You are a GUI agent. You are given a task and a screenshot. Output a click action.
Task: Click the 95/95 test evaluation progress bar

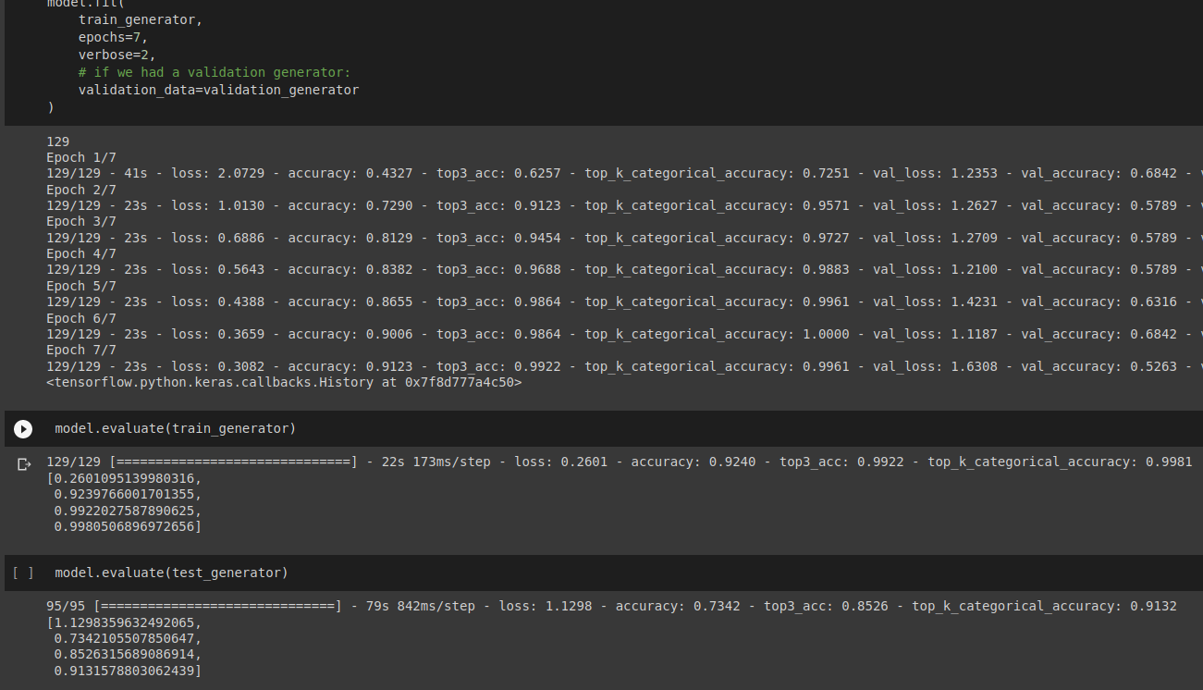216,606
